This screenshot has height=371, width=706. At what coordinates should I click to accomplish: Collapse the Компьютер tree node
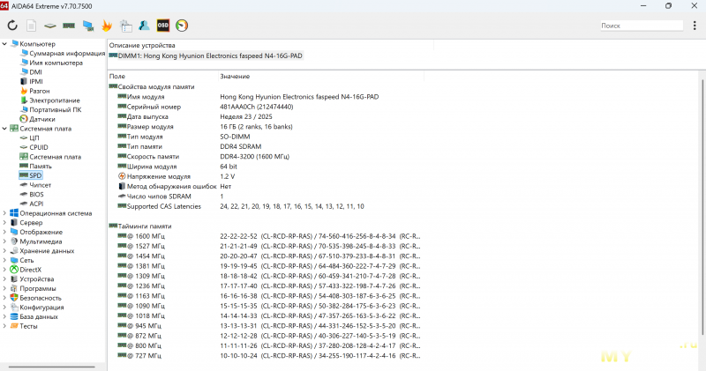pos(5,44)
